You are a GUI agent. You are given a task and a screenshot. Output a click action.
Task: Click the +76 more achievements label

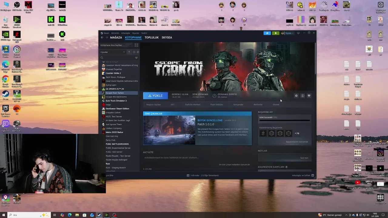[x=297, y=133]
